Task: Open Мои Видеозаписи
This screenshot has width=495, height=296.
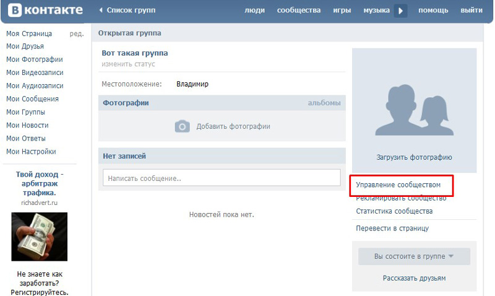Action: (x=35, y=72)
